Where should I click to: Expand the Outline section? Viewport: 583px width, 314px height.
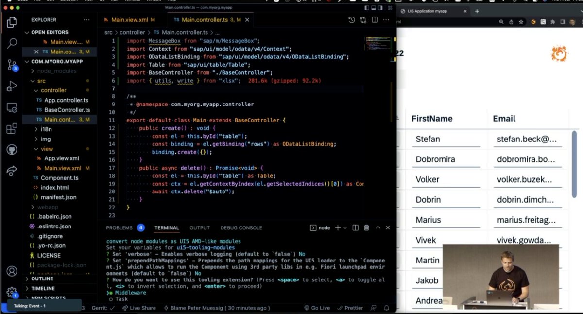coord(42,279)
